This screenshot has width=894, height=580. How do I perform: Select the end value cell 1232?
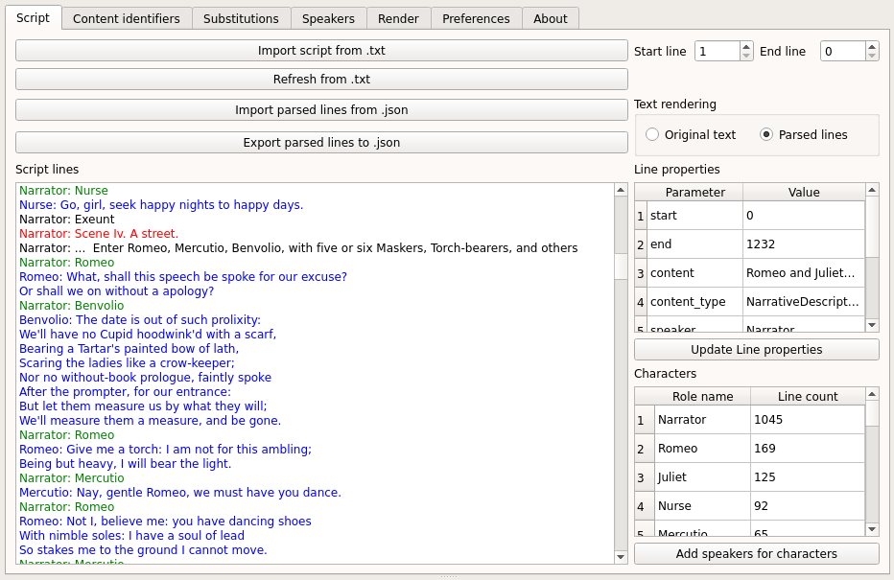[x=804, y=244]
